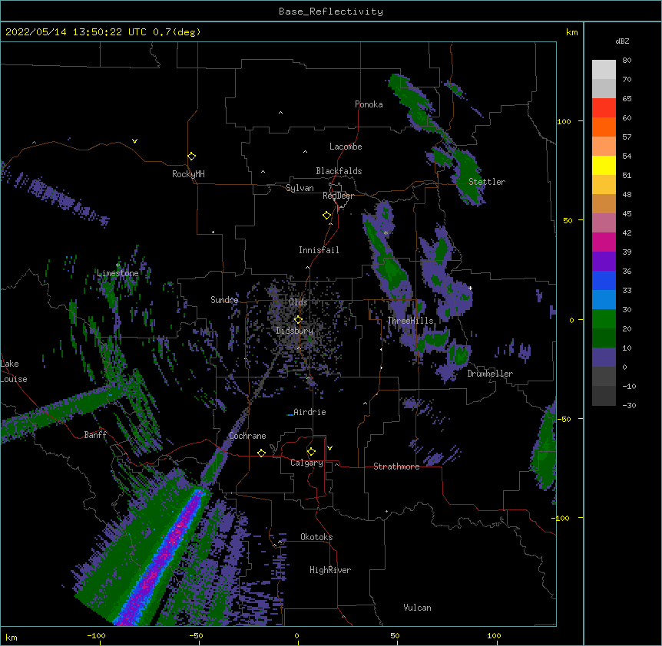The height and width of the screenshot is (646, 662).
Task: Select the Innisfail label
Action: 319,250
